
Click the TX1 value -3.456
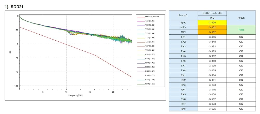(x=212, y=37)
